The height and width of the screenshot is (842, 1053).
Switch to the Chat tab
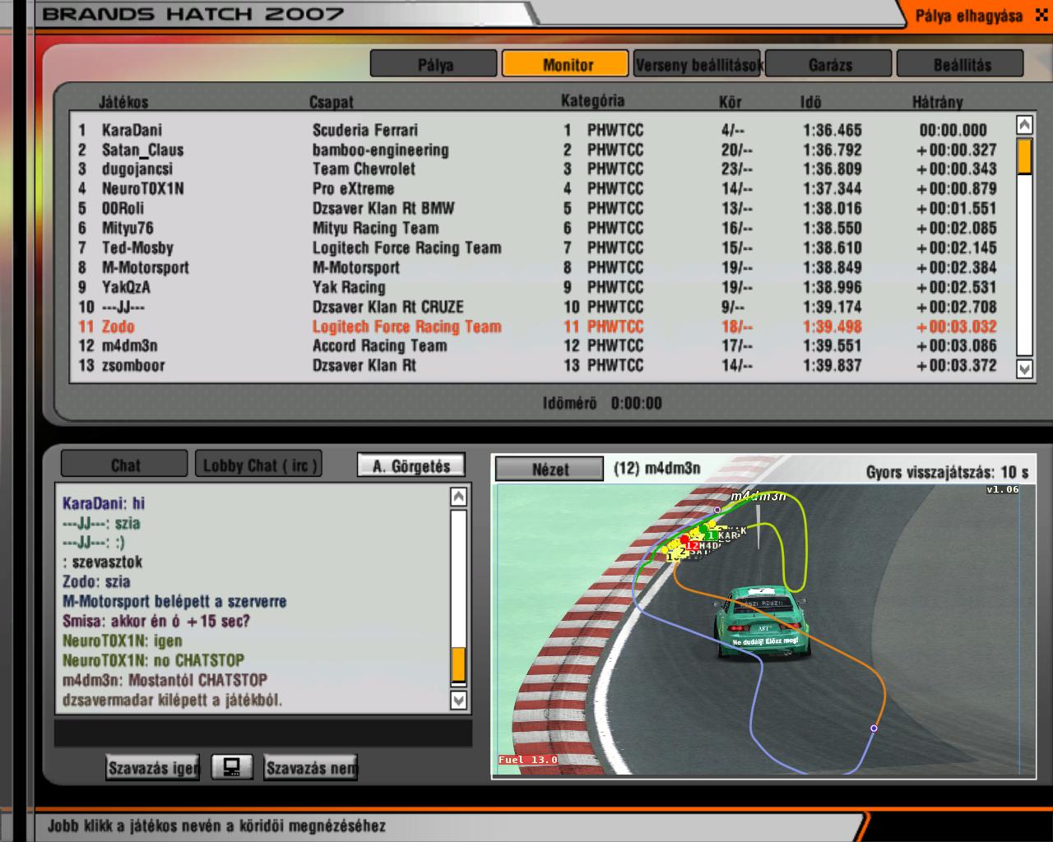(125, 465)
